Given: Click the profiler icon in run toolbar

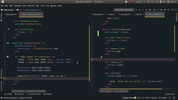Looking at the screenshot, I should tap(147, 10).
